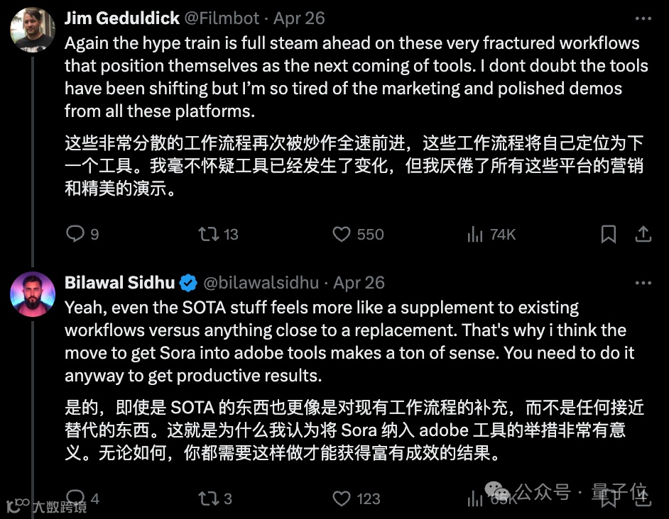Image resolution: width=669 pixels, height=519 pixels.
Task: Open Bilawal Sidhu's profile name link
Action: (x=120, y=283)
